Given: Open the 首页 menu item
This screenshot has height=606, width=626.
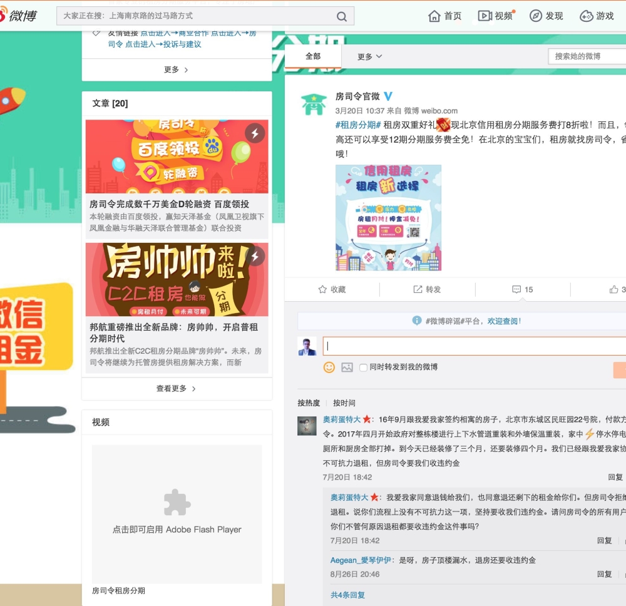Looking at the screenshot, I should [x=453, y=16].
